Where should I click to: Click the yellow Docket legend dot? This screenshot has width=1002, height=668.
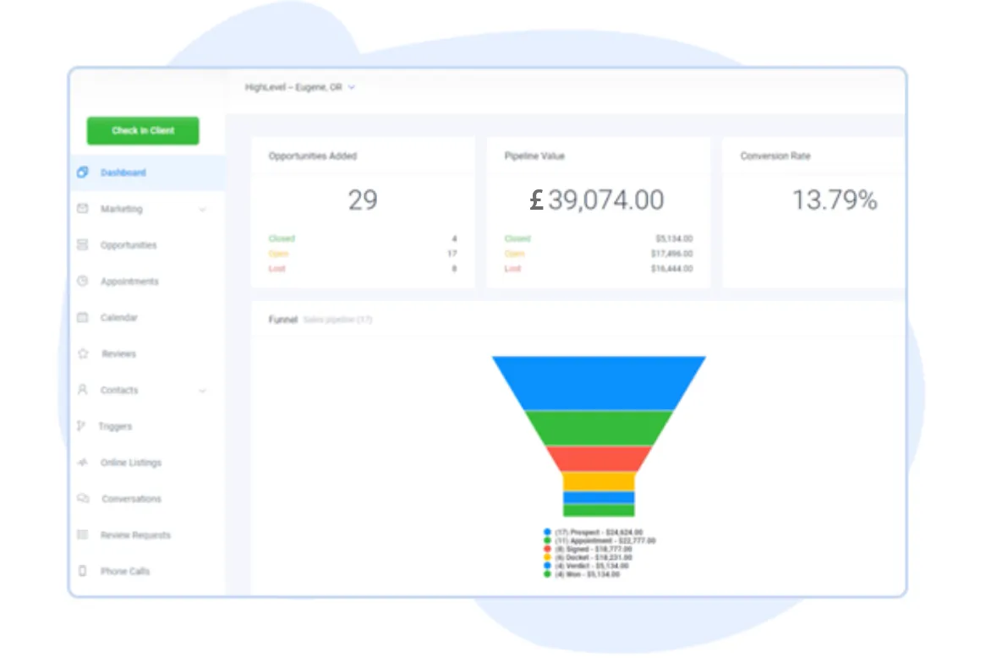(x=547, y=556)
